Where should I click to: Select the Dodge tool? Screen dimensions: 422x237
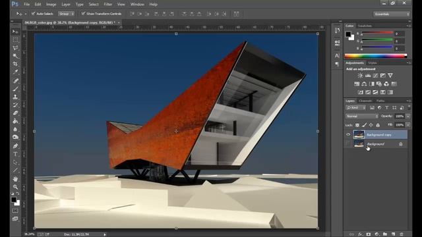point(15,137)
